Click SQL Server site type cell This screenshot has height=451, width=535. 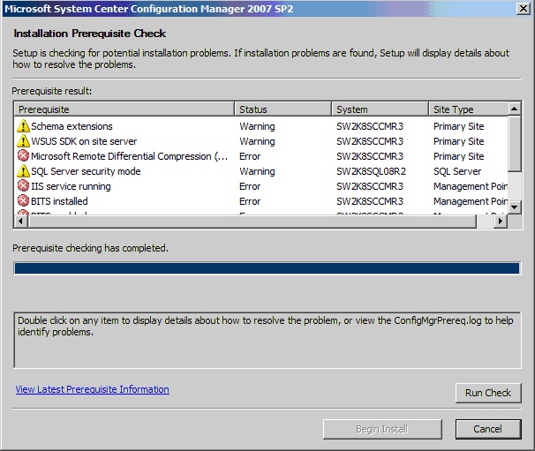click(x=457, y=171)
